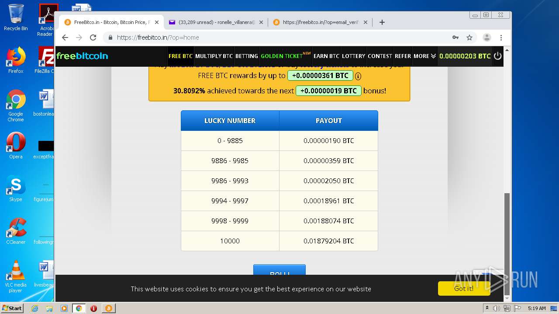Open Firefox desktop shortcut

16,60
